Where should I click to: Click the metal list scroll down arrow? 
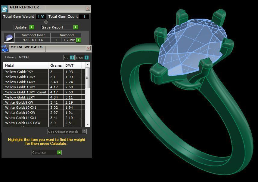pyautogui.click(x=88, y=125)
